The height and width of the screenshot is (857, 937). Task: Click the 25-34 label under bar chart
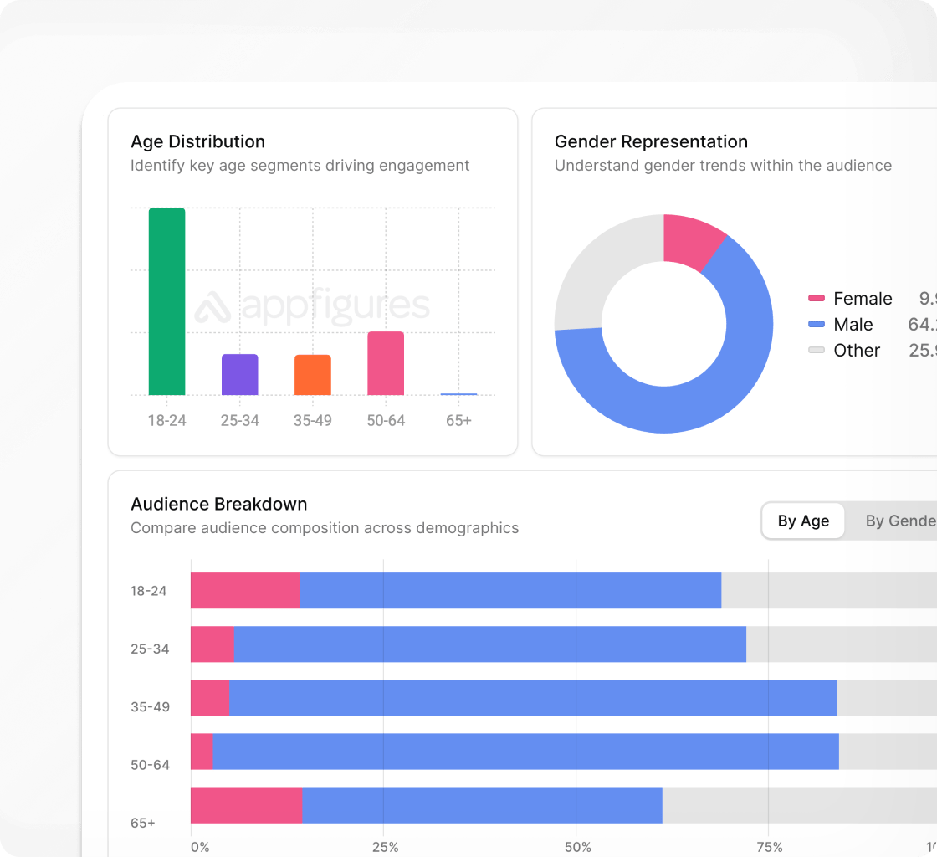[239, 420]
